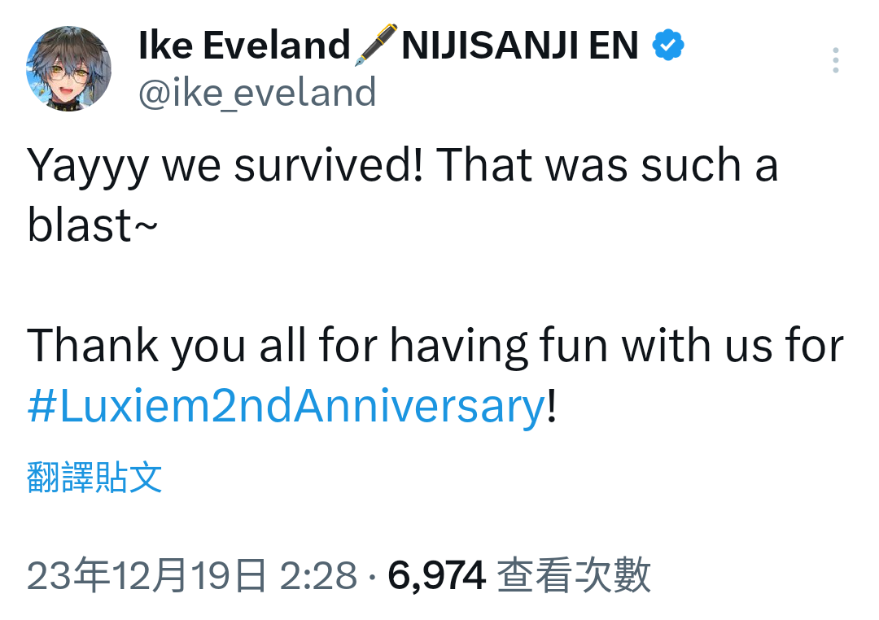Click the dot separator before view count
This screenshot has height=620, width=879.
tap(372, 576)
